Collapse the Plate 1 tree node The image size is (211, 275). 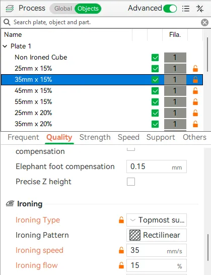tap(5, 46)
